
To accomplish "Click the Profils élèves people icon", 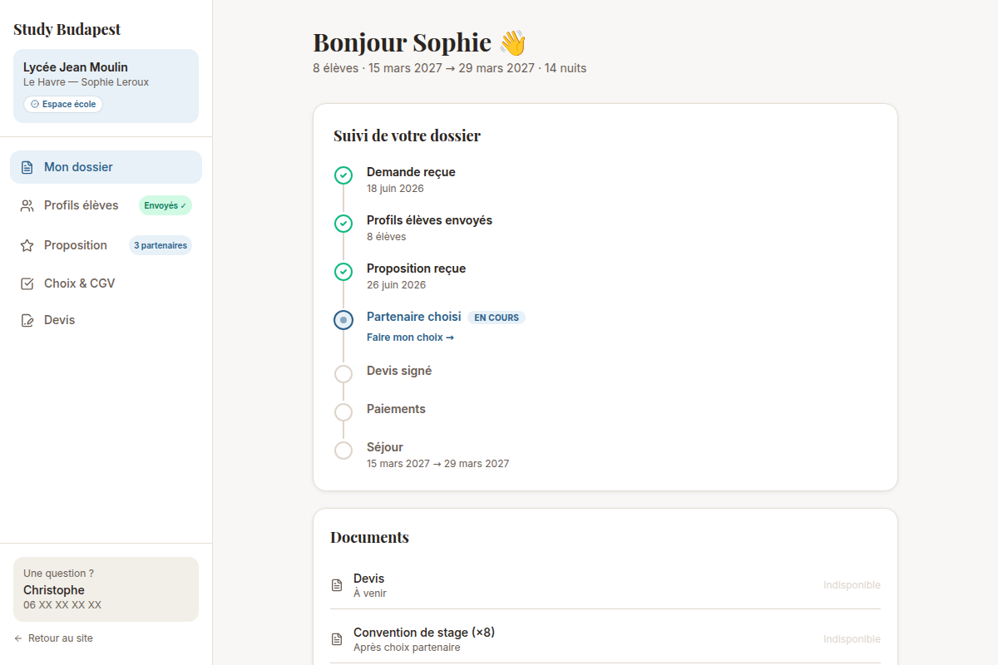I will pyautogui.click(x=27, y=205).
